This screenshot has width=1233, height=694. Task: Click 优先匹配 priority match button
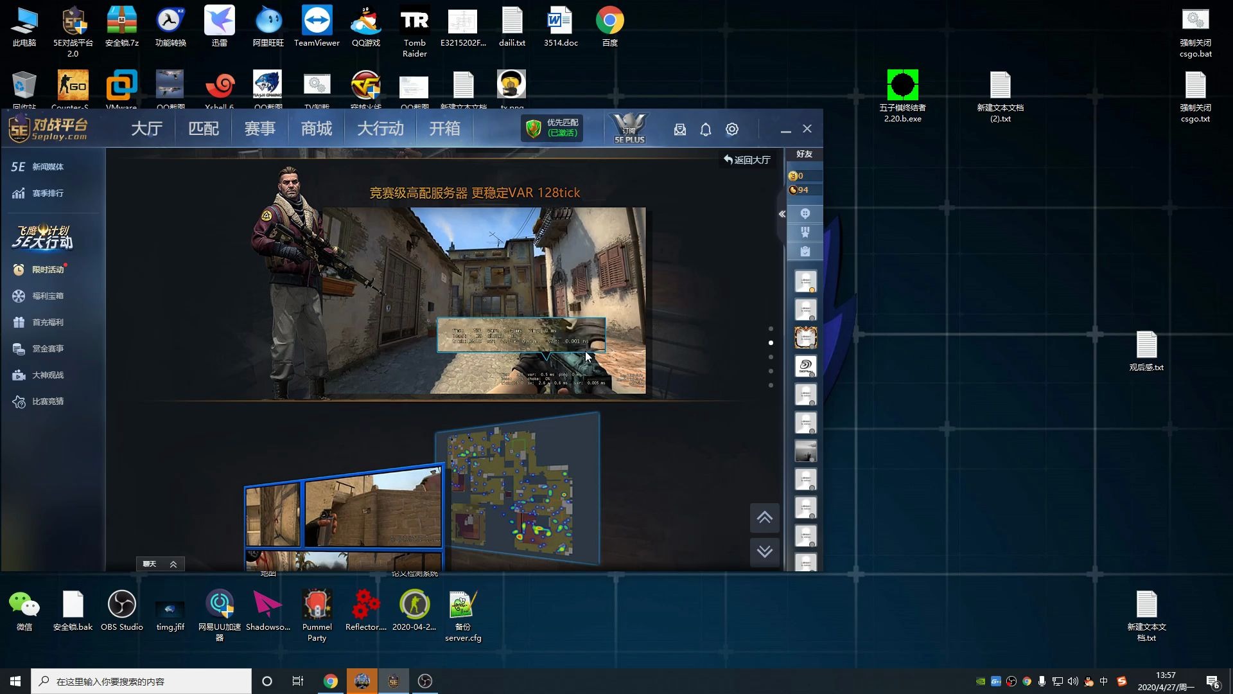point(552,128)
